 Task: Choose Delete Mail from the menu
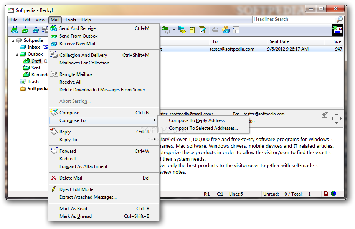(x=104, y=178)
